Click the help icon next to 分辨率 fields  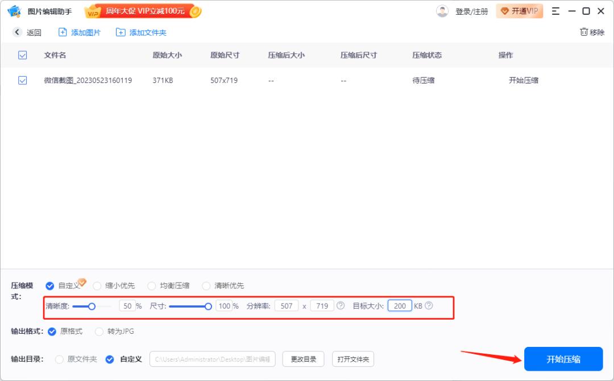(340, 305)
